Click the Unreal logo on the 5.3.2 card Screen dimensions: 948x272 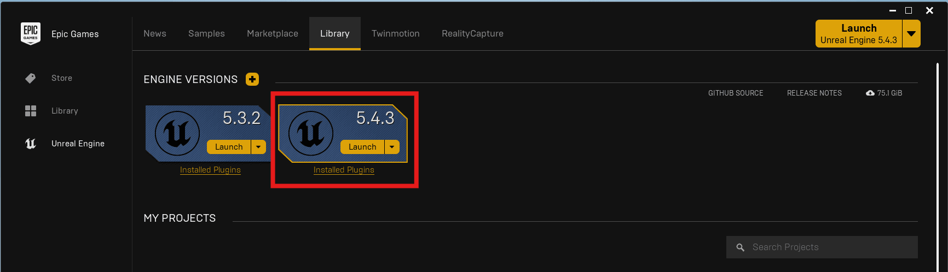(177, 133)
